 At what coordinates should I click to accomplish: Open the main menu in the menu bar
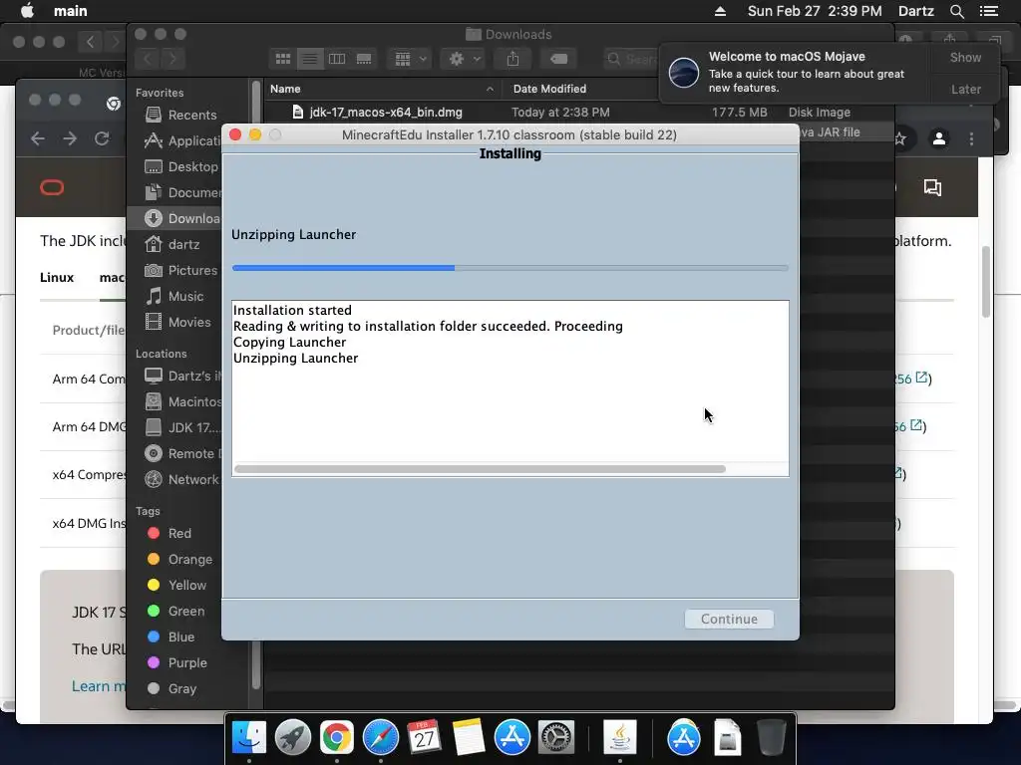(x=71, y=11)
